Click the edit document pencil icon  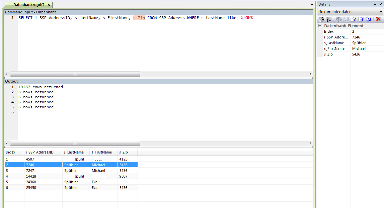pos(353,19)
